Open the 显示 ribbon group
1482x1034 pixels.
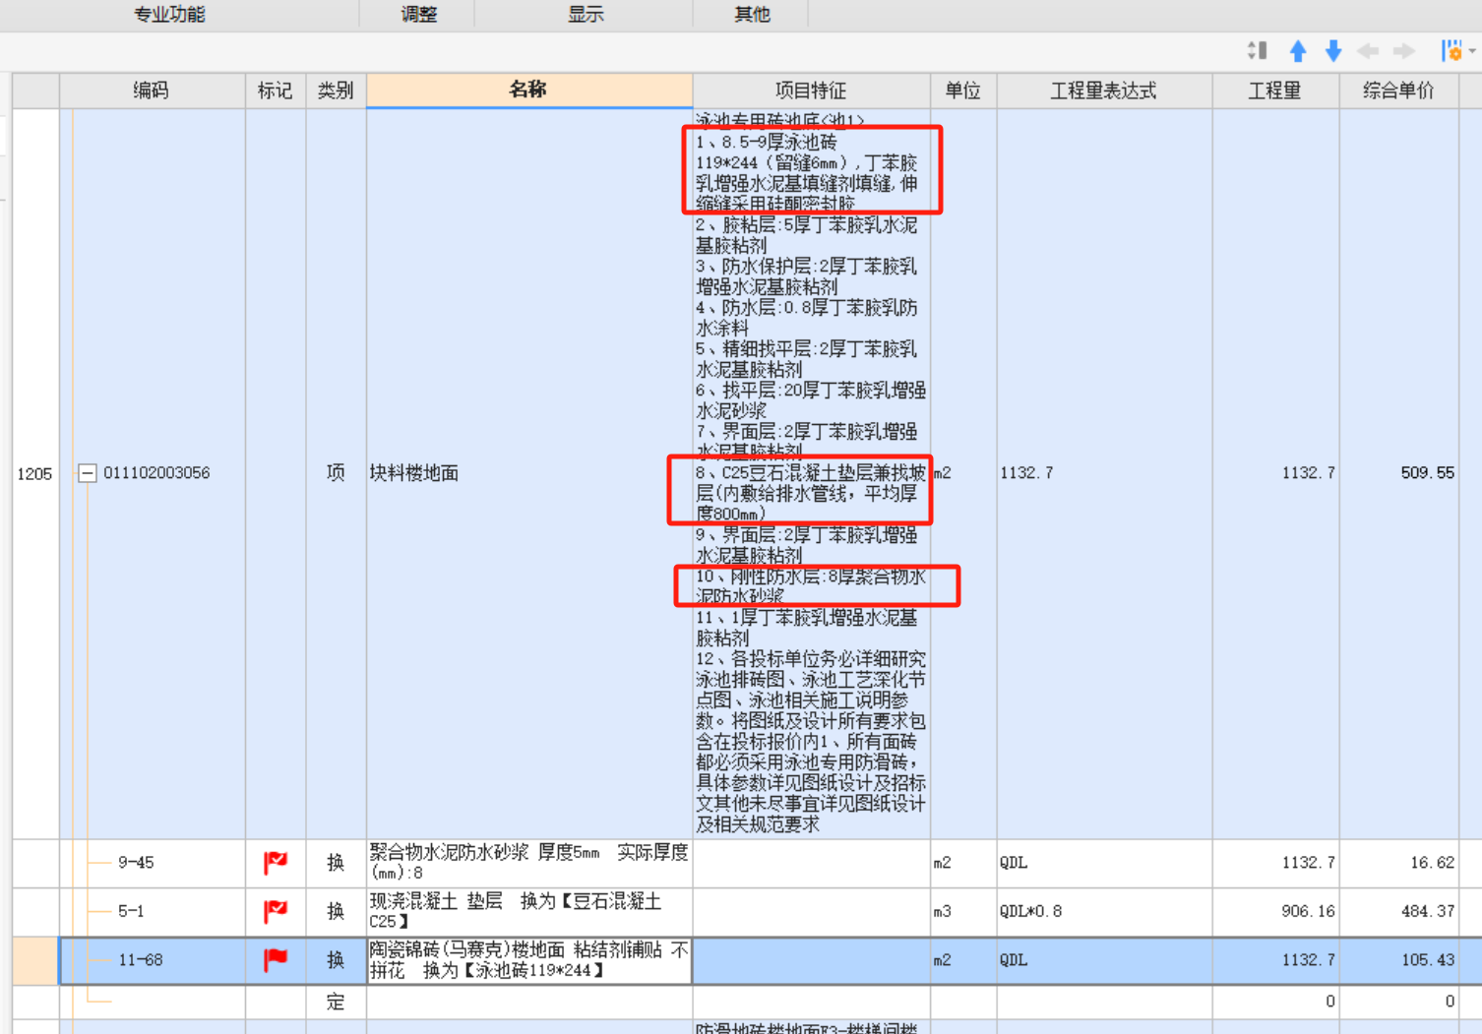click(x=586, y=14)
